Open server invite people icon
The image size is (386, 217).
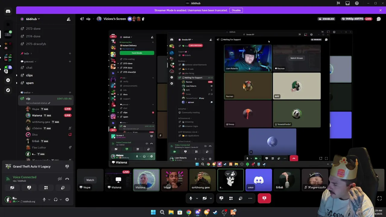point(68,19)
